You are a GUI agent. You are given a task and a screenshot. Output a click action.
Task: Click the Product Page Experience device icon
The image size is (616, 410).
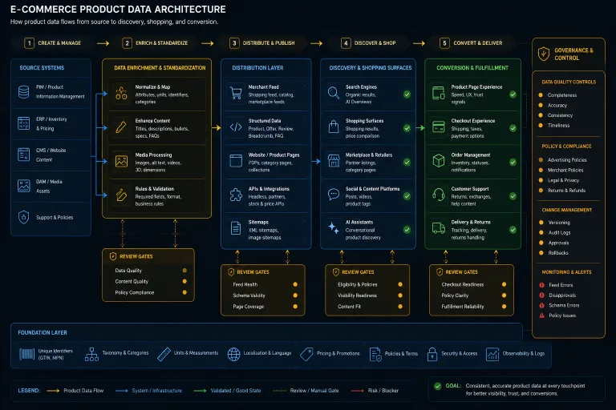439,93
